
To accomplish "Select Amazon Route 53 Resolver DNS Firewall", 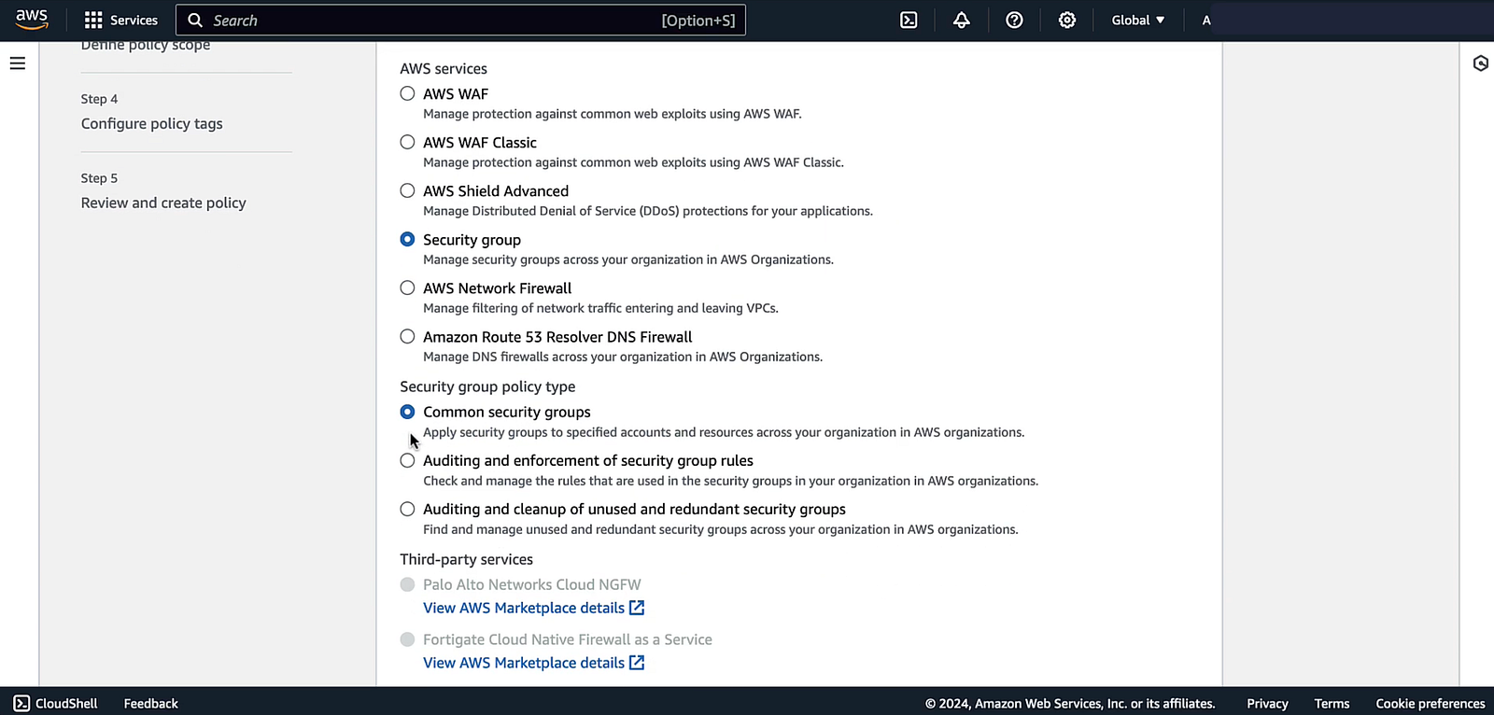I will [407, 336].
